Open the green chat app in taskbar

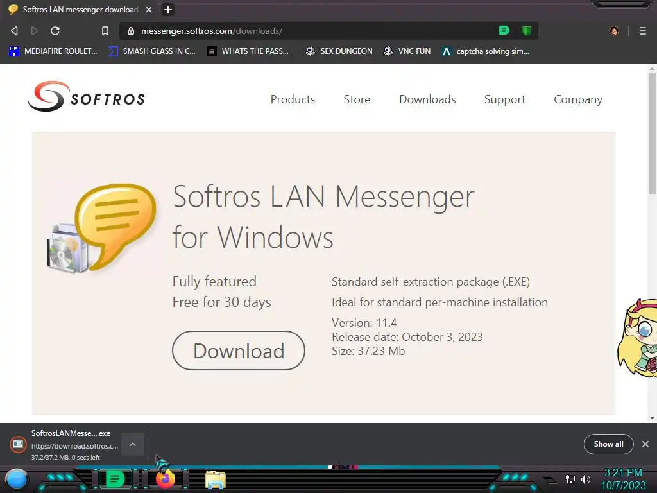pos(115,479)
